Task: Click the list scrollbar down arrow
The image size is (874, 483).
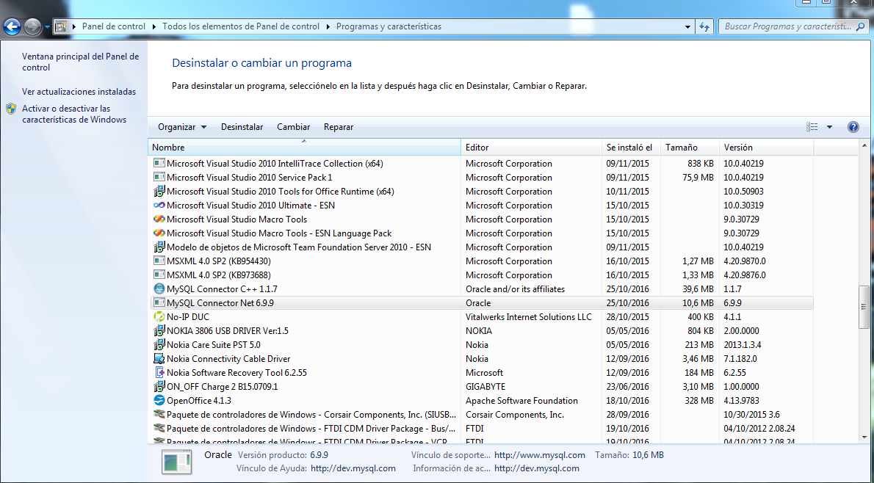Action: (x=864, y=437)
